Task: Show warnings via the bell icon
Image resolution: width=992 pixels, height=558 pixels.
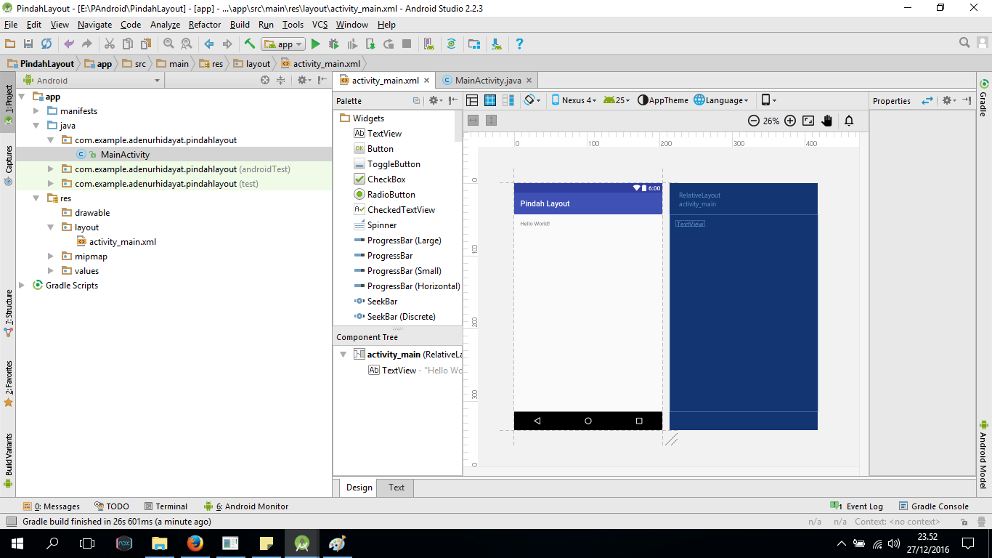Action: pyautogui.click(x=848, y=121)
